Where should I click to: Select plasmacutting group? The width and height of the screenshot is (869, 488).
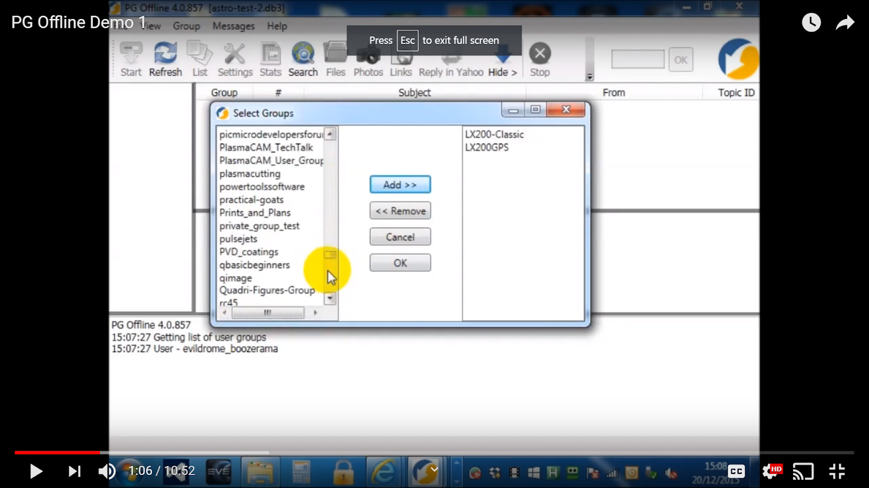250,174
